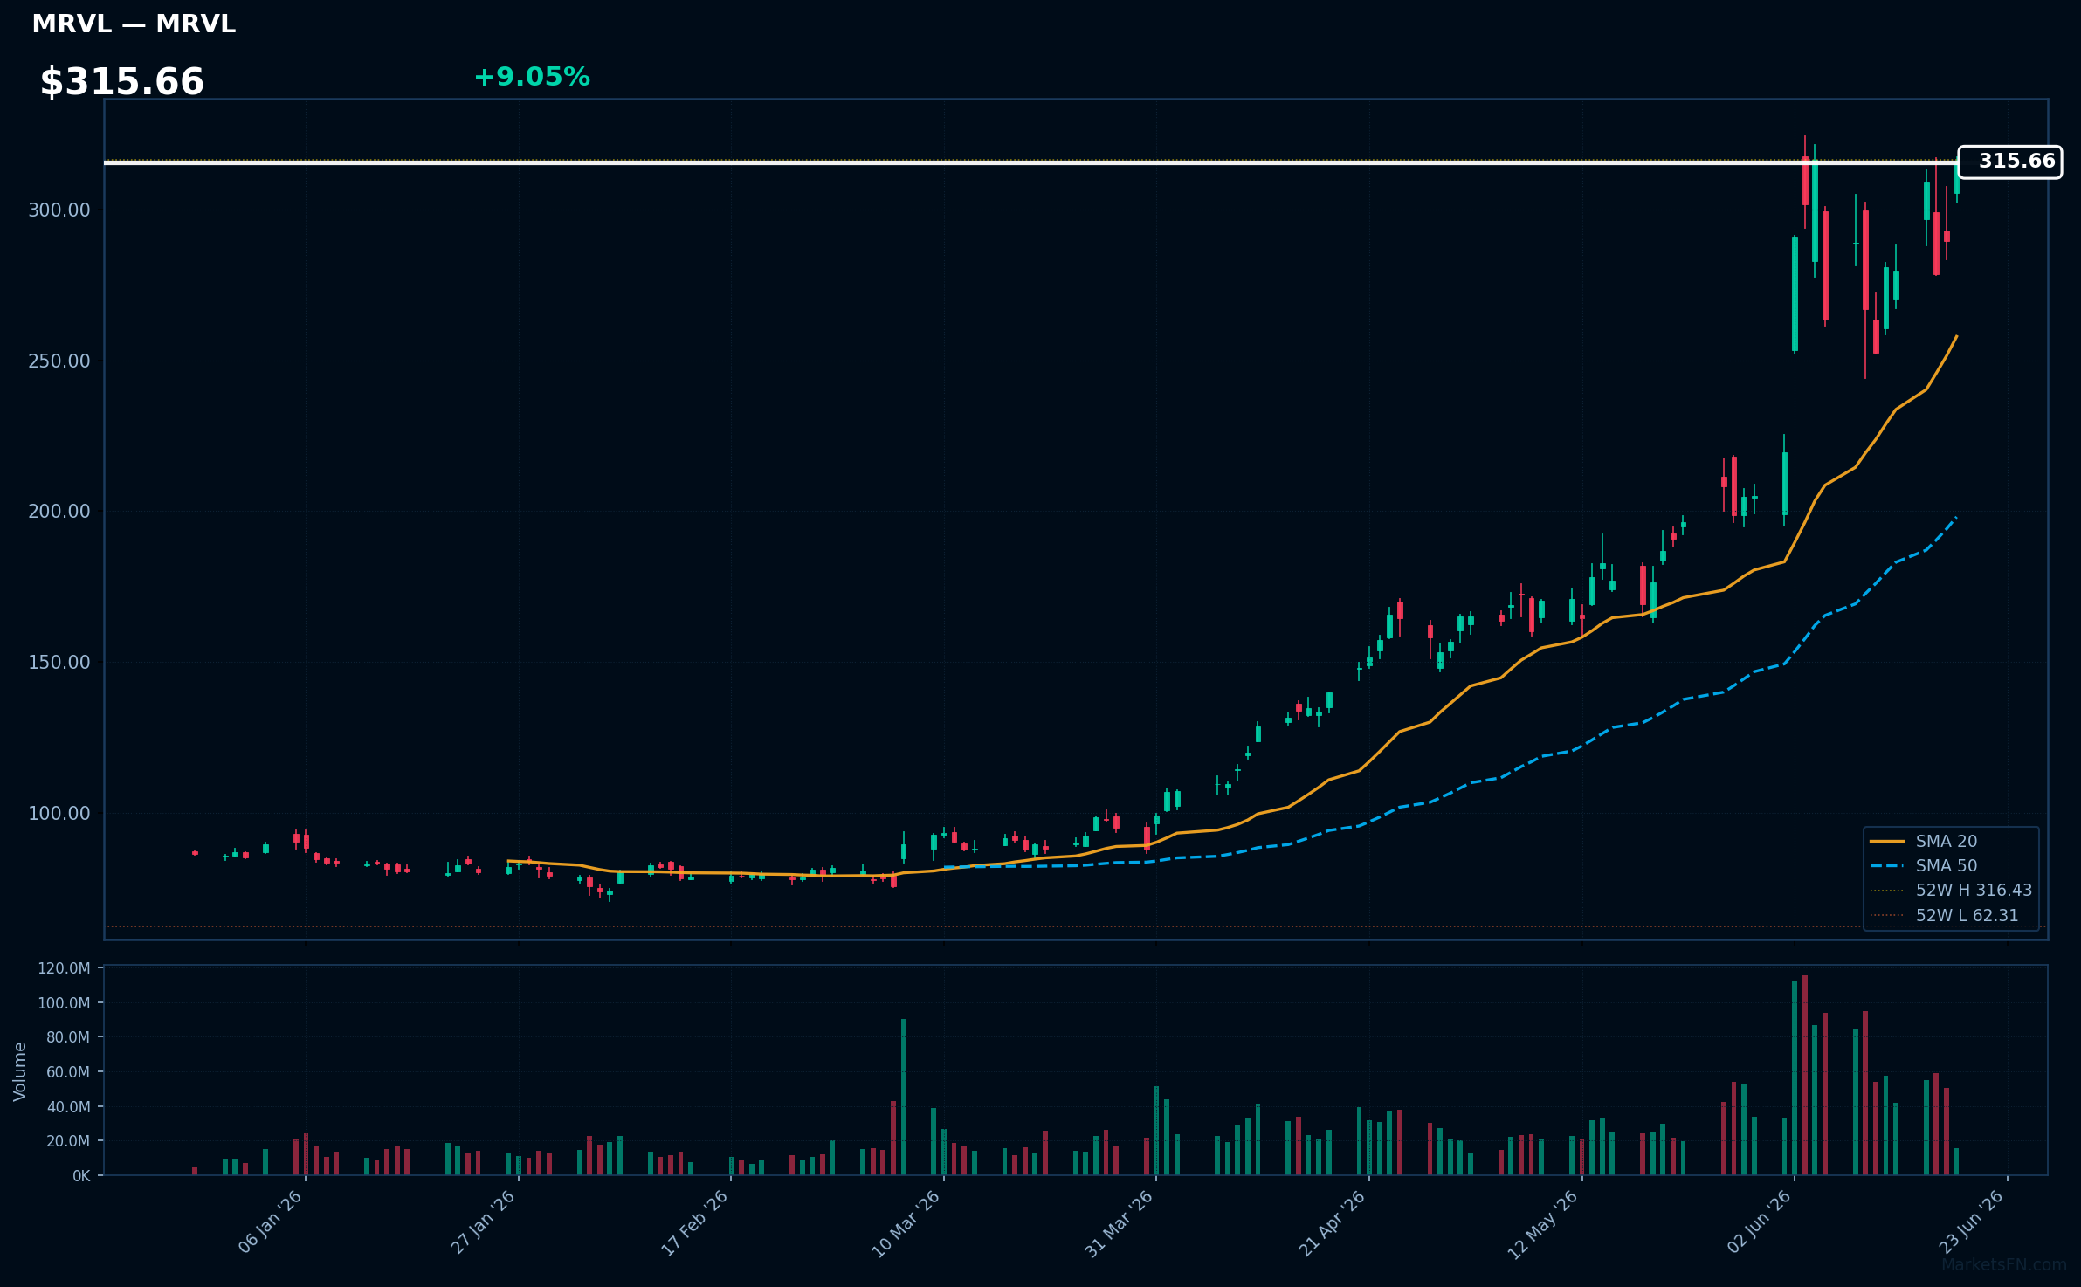
Task: Click the +9.05% change percentage
Action: pos(532,77)
